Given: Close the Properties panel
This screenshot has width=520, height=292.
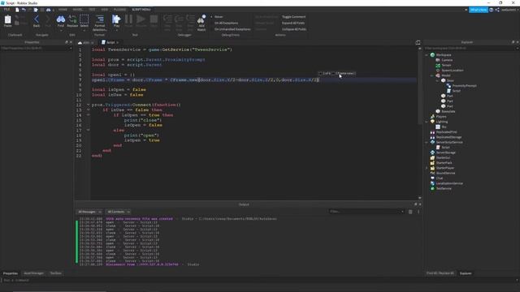Looking at the screenshot, I should [x=71, y=42].
